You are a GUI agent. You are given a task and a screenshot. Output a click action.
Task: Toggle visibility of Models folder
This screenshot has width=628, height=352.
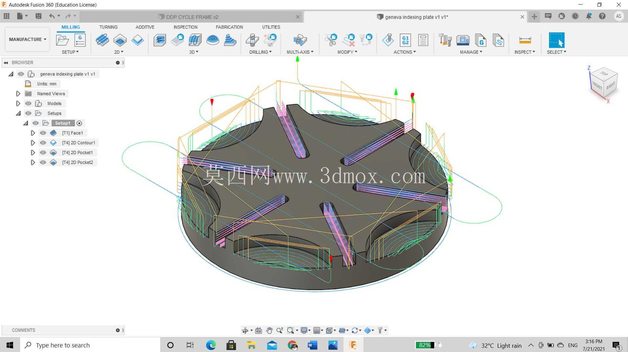(x=28, y=103)
